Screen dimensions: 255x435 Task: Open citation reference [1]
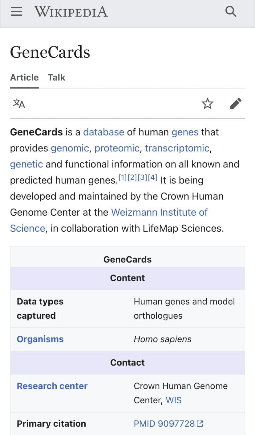click(123, 177)
